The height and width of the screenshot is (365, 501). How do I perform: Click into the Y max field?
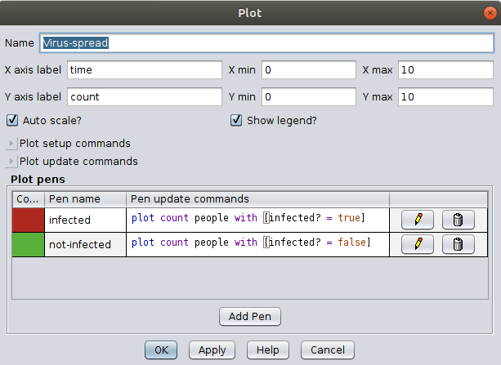pos(445,97)
